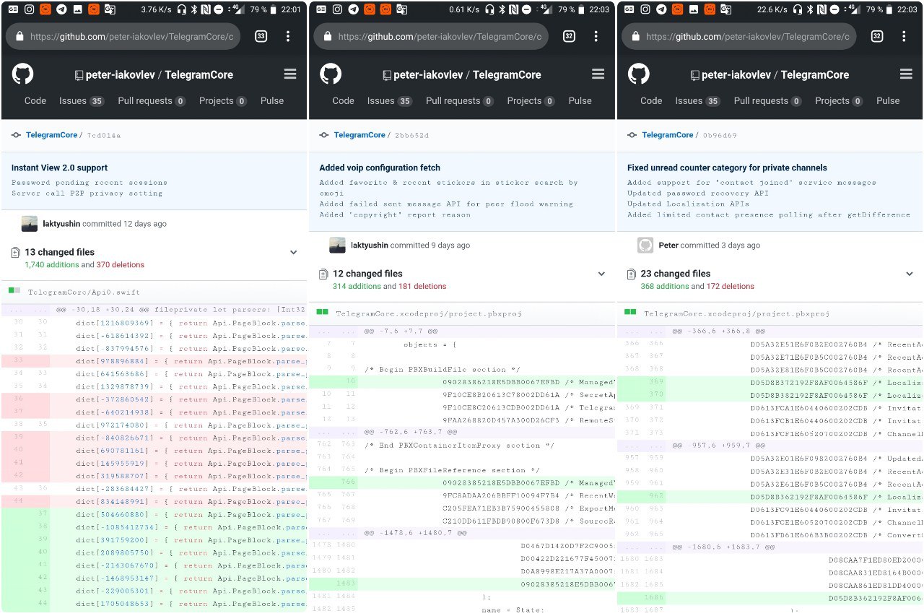Click diffstat squares next to Api0.swift file
The image size is (924, 616).
pyautogui.click(x=14, y=290)
